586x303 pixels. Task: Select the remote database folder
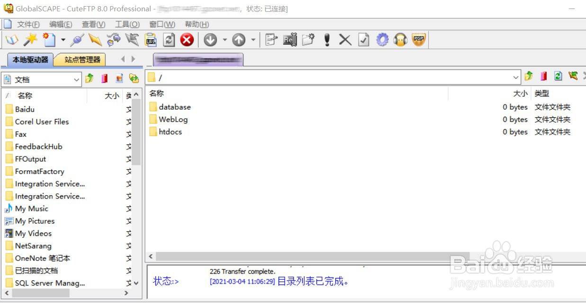tap(170, 107)
